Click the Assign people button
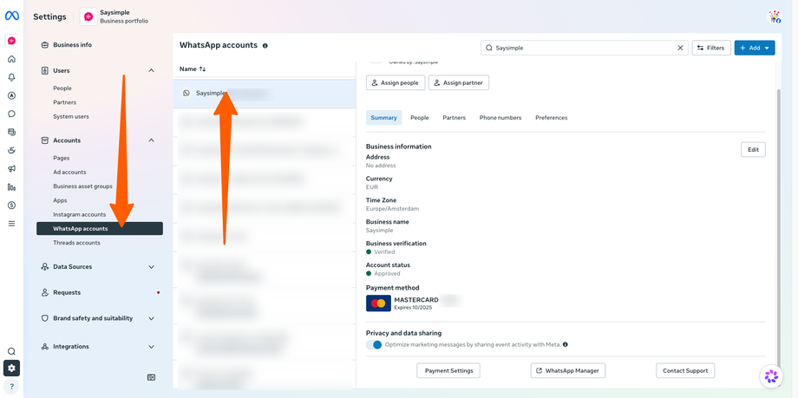The width and height of the screenshot is (798, 398). (396, 83)
